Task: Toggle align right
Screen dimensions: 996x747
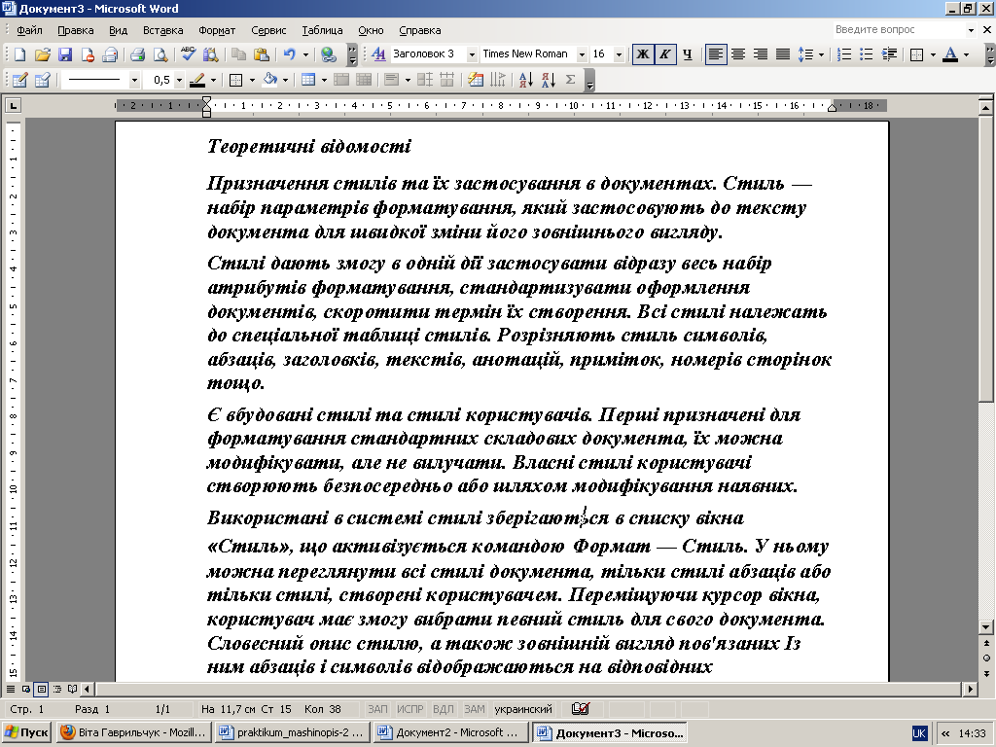Action: (761, 54)
